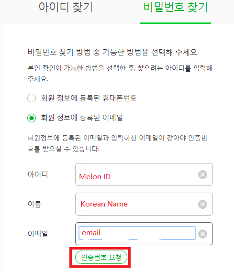
Task: Request the code via 인증번호 요청 button
Action: (x=101, y=257)
